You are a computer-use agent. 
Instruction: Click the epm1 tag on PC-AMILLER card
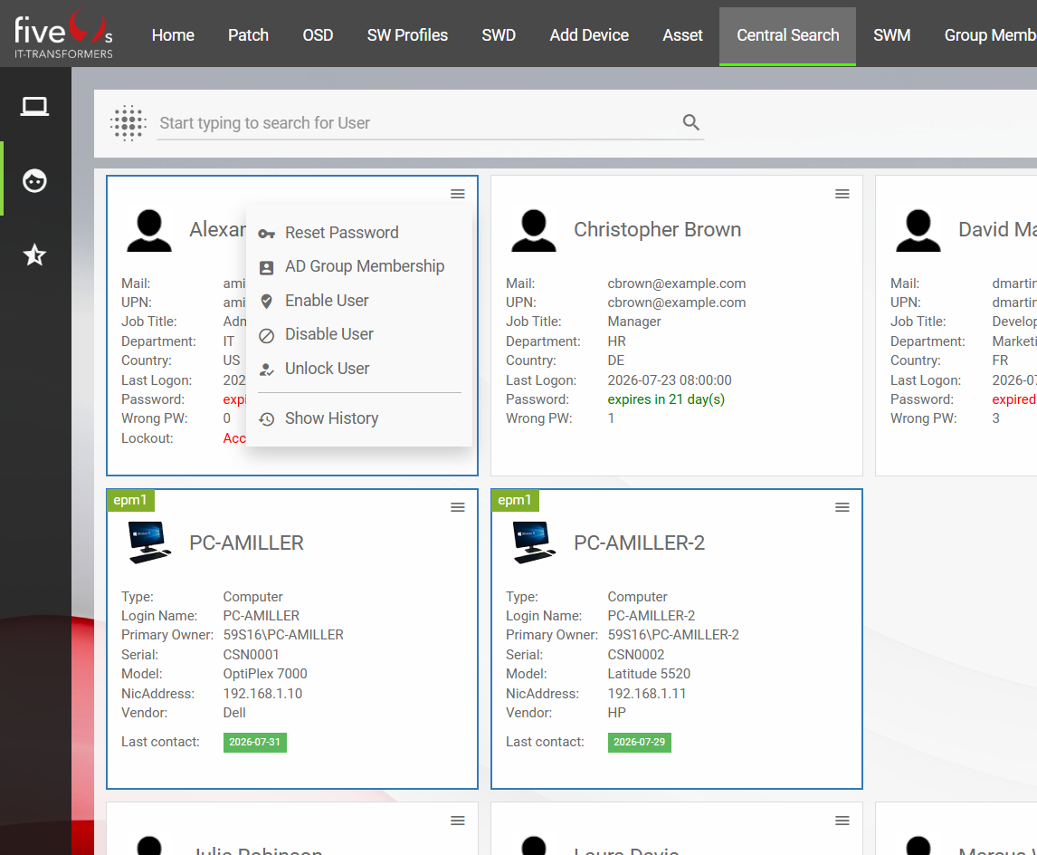(x=130, y=500)
